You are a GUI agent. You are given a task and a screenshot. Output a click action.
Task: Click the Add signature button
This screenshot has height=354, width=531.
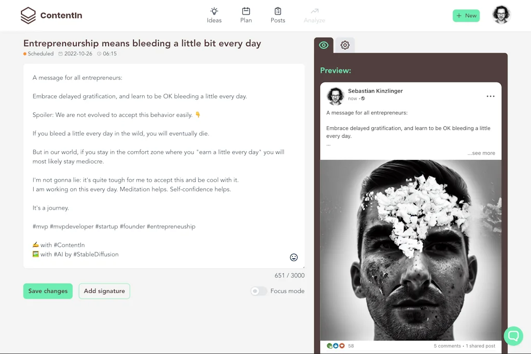104,291
